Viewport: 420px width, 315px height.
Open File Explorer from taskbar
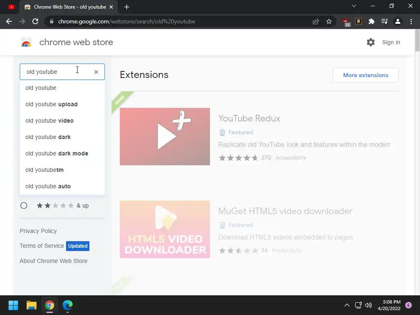(31, 305)
